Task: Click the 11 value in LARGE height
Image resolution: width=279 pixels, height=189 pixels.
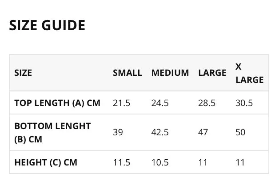Action: (x=203, y=162)
